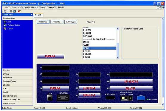
Task: Select SVM2 in the card list
Action: 100,45
